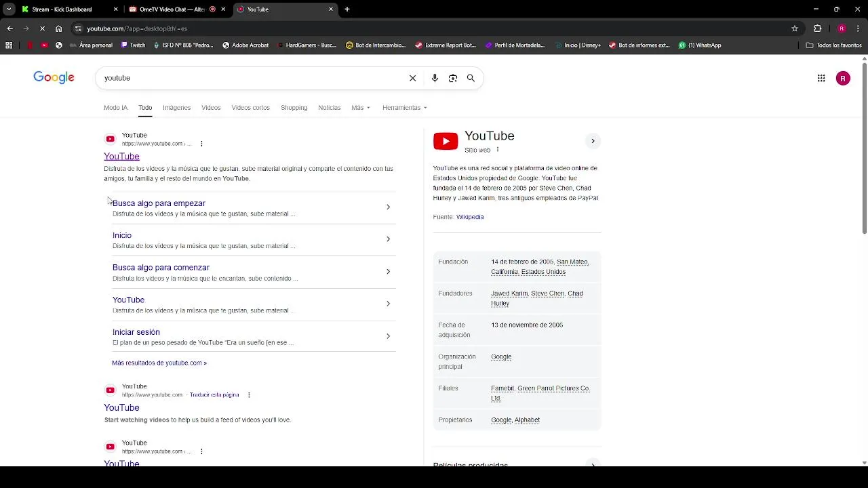Go to the browser home page
The image size is (868, 488).
pyautogui.click(x=59, y=28)
